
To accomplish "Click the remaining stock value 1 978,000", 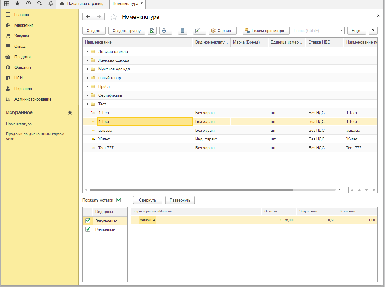I will 287,220.
